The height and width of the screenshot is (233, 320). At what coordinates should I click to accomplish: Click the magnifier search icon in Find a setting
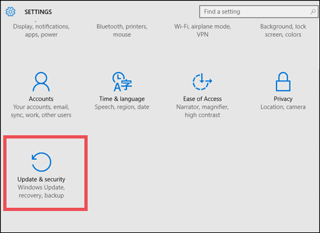313,12
